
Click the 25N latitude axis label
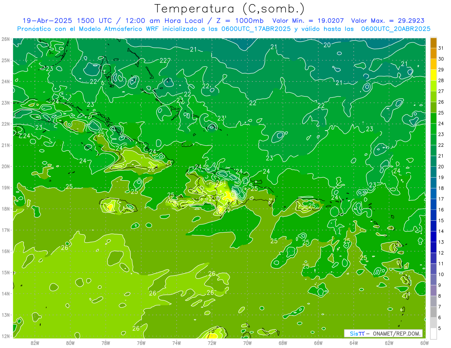point(5,60)
